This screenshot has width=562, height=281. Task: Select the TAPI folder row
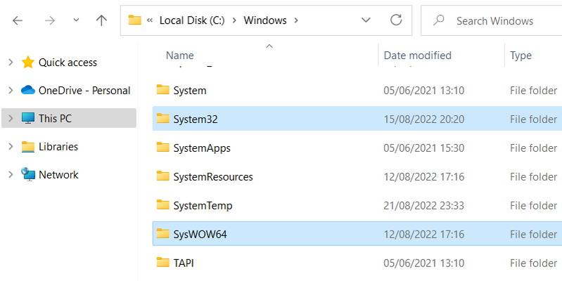pyautogui.click(x=184, y=263)
